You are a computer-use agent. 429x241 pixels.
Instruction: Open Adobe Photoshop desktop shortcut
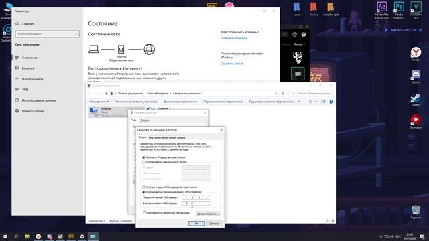tap(399, 11)
